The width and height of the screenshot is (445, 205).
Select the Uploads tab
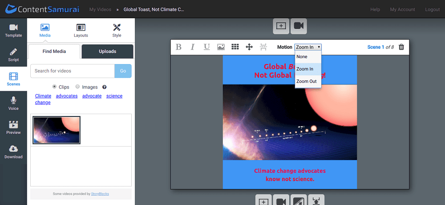pos(108,51)
